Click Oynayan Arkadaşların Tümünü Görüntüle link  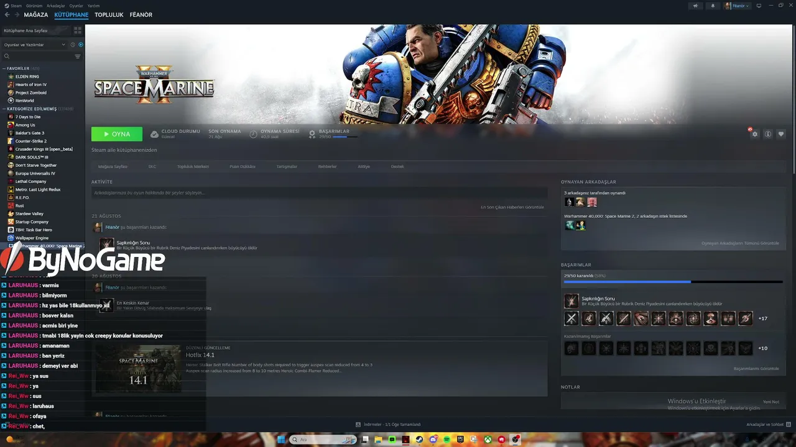click(x=740, y=243)
